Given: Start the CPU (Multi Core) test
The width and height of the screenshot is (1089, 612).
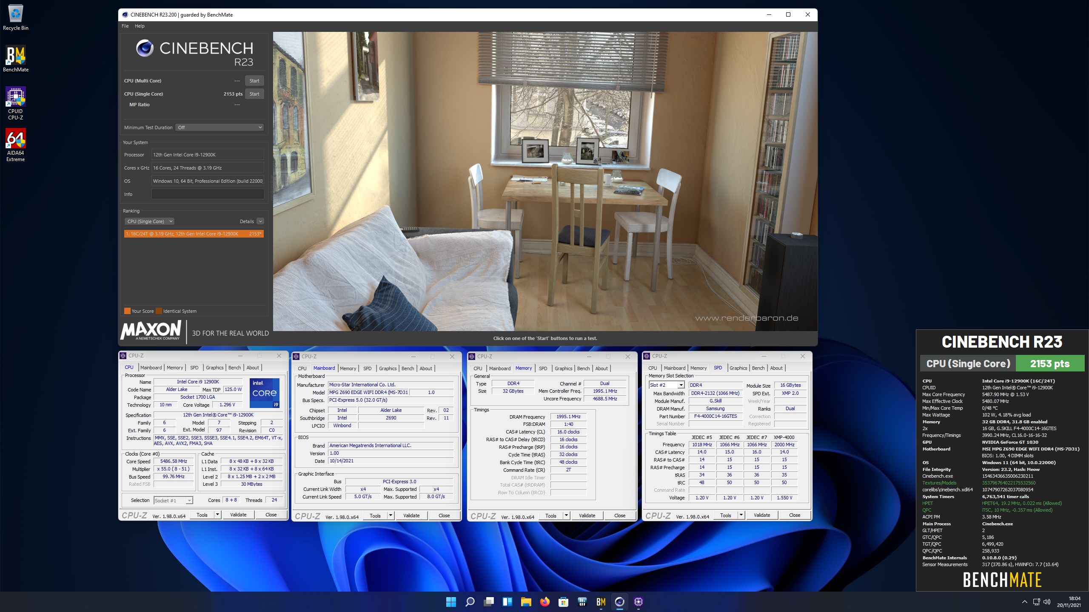Looking at the screenshot, I should [x=254, y=81].
